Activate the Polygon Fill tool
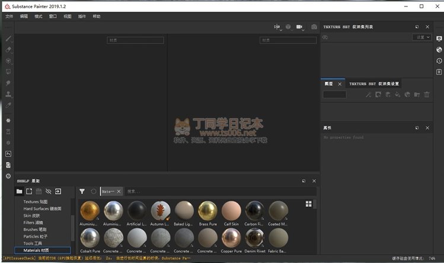The width and height of the screenshot is (444, 263). (8, 71)
